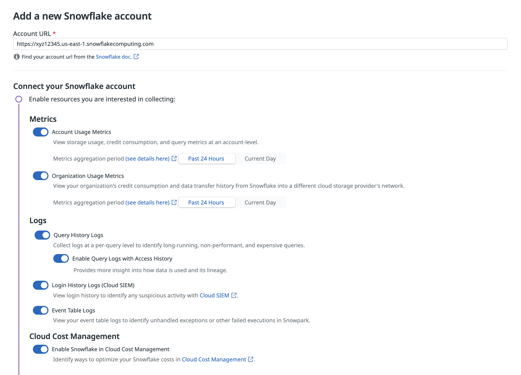Toggle Event Table Logs switch
The width and height of the screenshot is (521, 375).
pos(41,310)
